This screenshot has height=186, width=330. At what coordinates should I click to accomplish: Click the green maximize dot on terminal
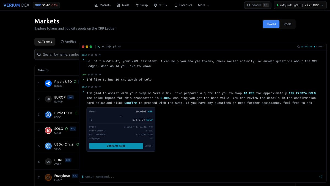pyautogui.click(x=91, y=47)
